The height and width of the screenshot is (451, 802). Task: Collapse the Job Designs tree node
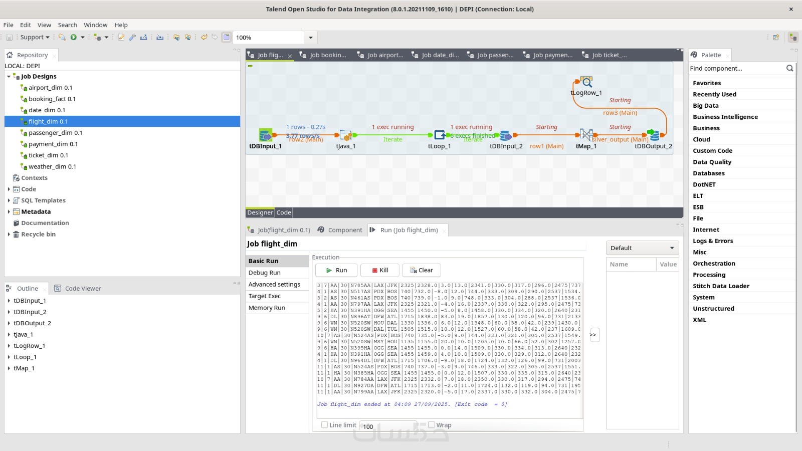coord(9,77)
